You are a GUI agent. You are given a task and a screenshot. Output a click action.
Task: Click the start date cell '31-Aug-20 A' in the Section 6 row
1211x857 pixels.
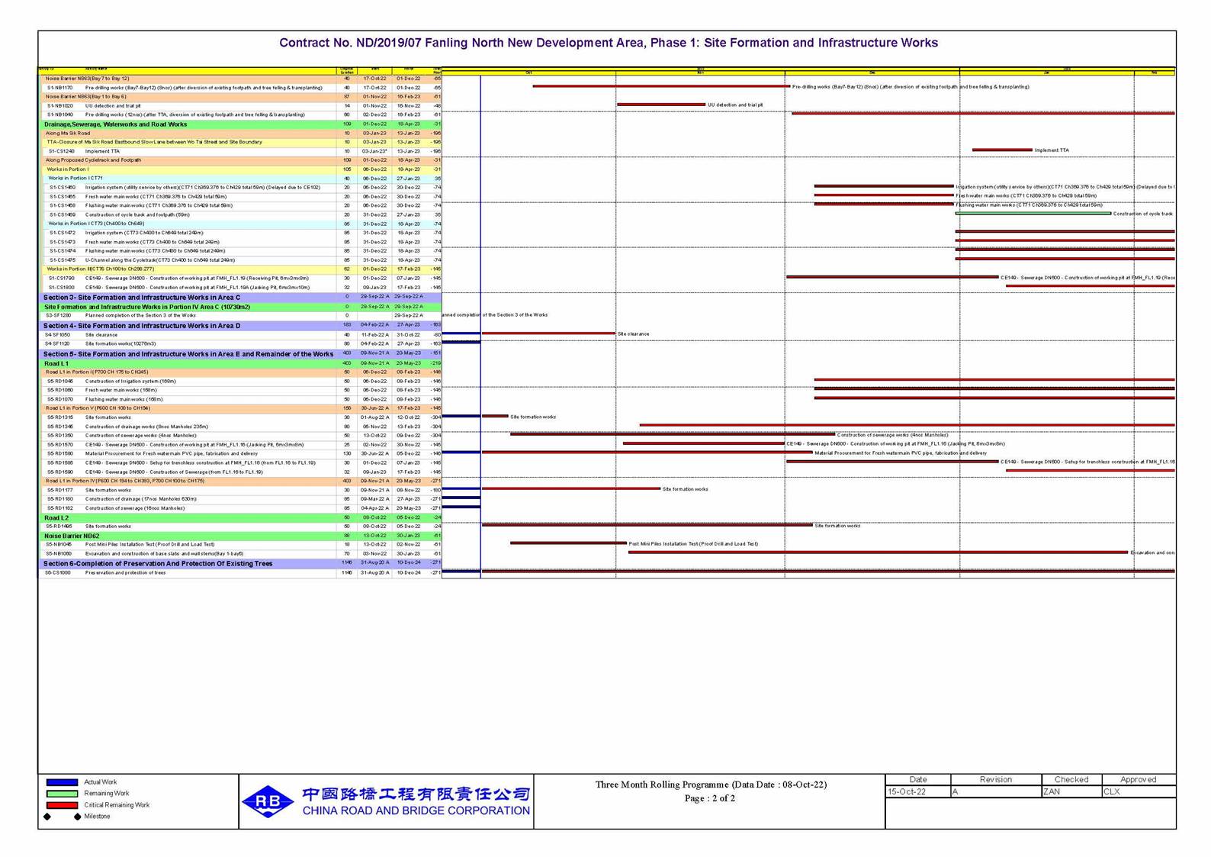(374, 563)
